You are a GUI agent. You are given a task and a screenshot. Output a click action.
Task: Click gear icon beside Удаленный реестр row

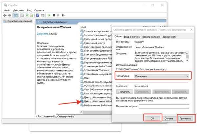(82, 43)
